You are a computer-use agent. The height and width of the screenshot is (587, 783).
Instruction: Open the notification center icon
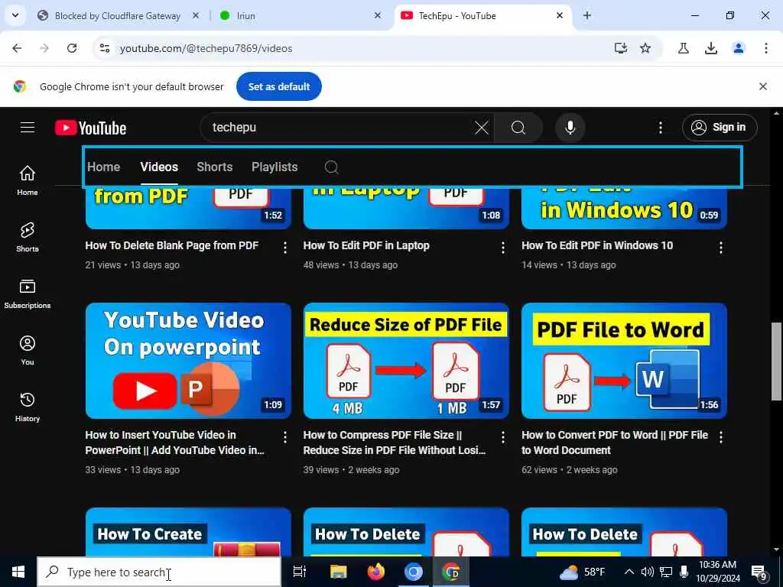[x=759, y=572]
